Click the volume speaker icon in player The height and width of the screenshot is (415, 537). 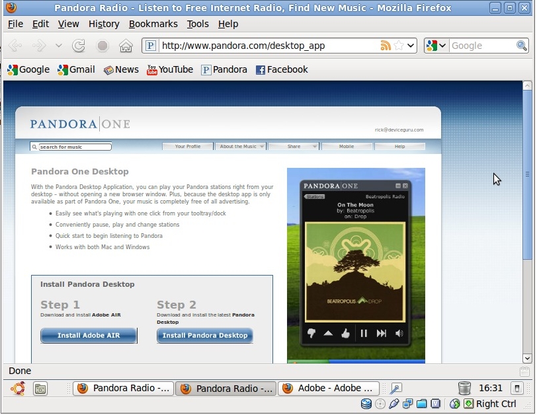click(x=399, y=333)
